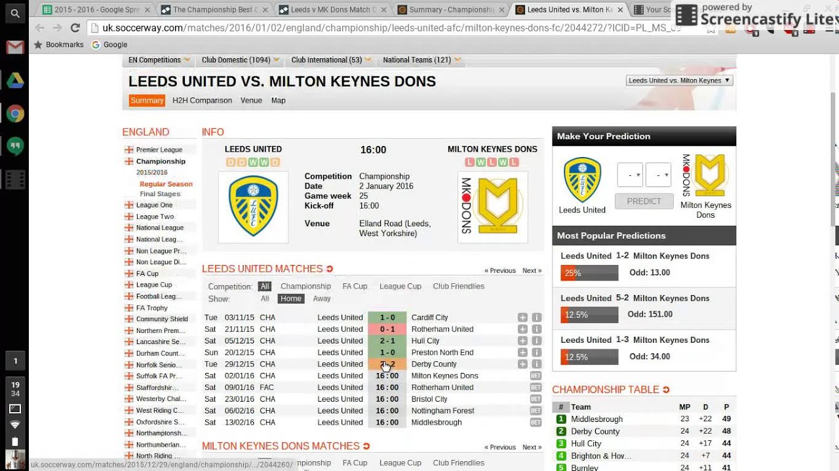The width and height of the screenshot is (839, 471).
Task: Filter Leeds matches to League Cup
Action: pyautogui.click(x=400, y=287)
